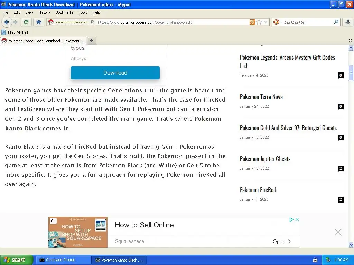Click comment count badge for Fakemon FireRed
The width and height of the screenshot is (354, 265).
[341, 200]
